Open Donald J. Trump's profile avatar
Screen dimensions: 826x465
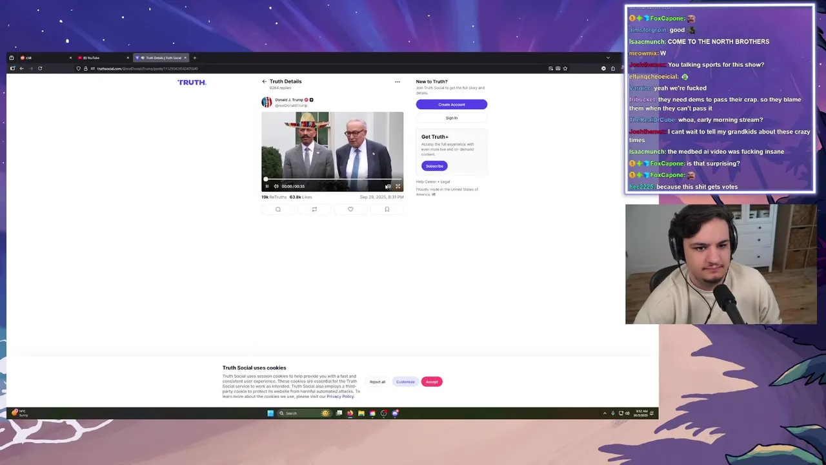click(x=267, y=102)
